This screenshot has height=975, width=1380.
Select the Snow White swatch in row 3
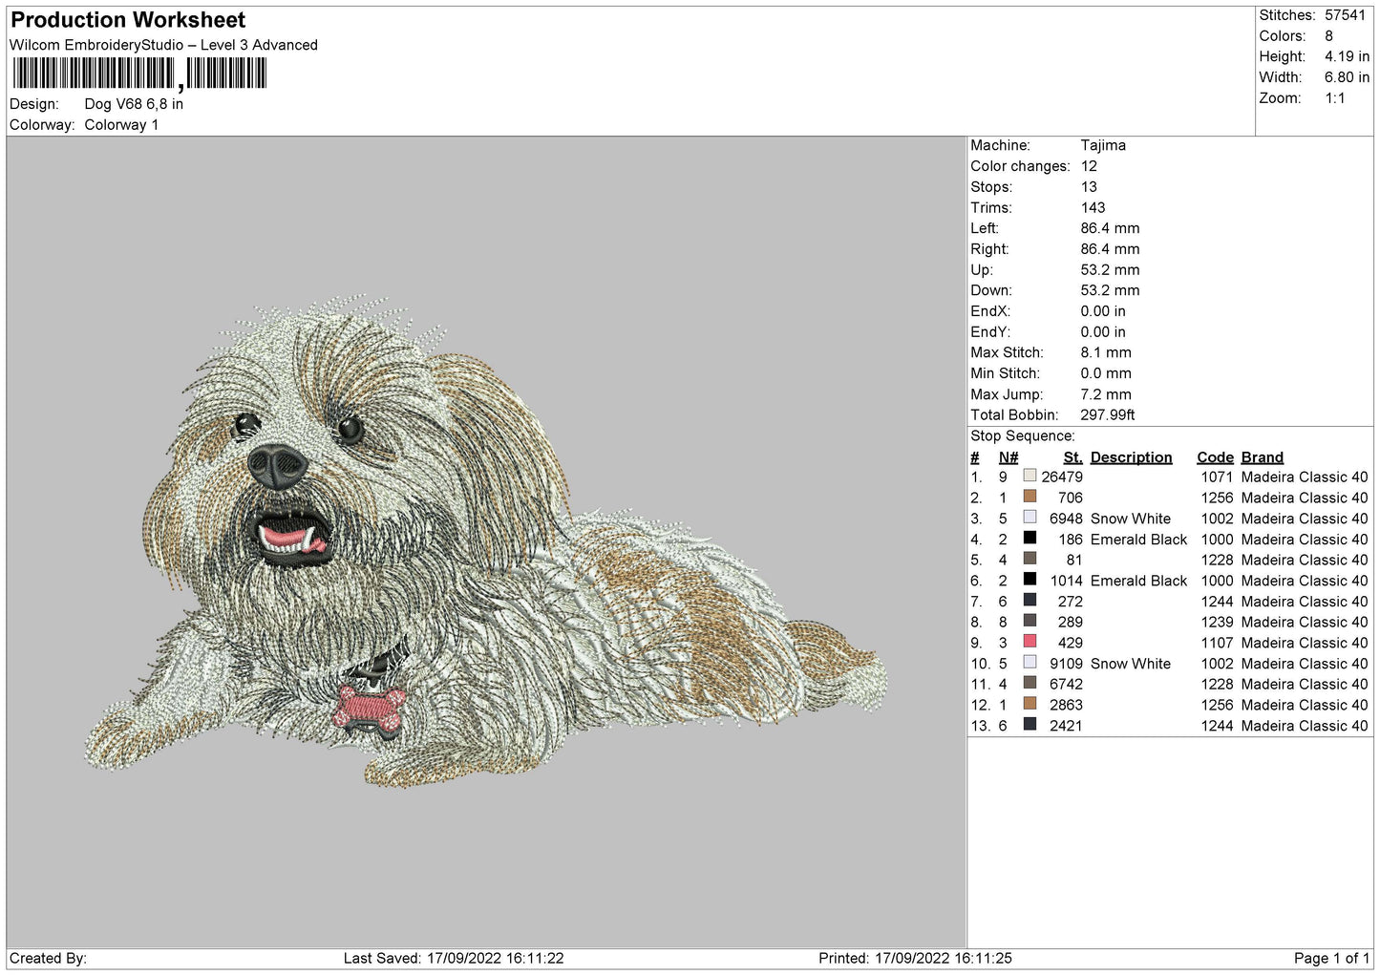pyautogui.click(x=1030, y=518)
